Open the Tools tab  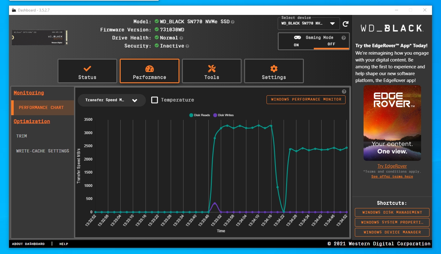coord(212,71)
